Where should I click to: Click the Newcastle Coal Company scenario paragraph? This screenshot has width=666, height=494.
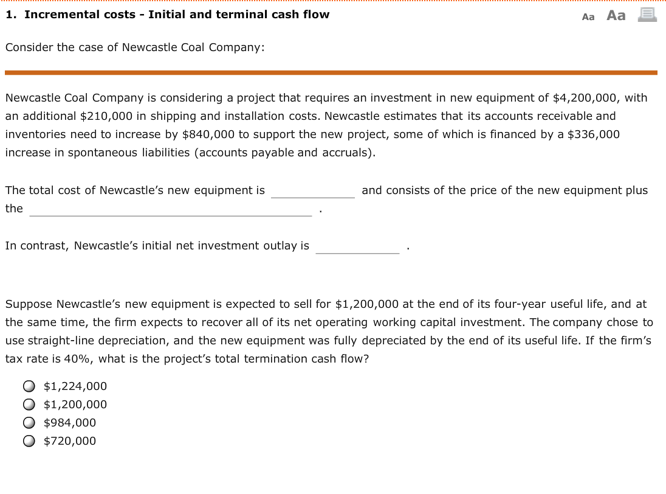[x=328, y=125]
